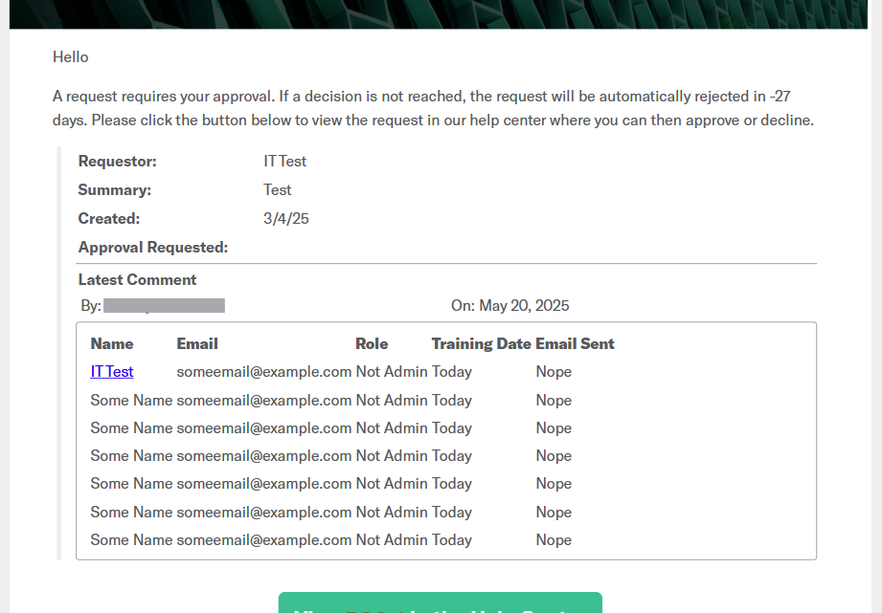Screen dimensions: 882x613
Task: Select the Approval Requested label
Action: [152, 247]
